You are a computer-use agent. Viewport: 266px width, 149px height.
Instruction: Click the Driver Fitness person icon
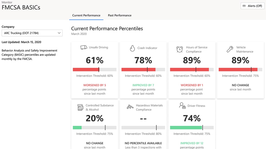tap(182, 106)
